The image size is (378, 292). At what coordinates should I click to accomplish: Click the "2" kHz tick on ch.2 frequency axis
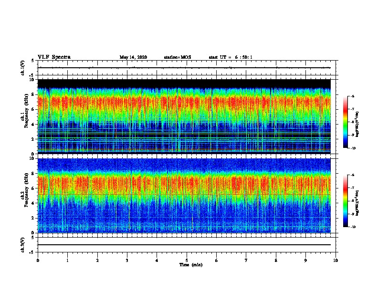(33, 218)
